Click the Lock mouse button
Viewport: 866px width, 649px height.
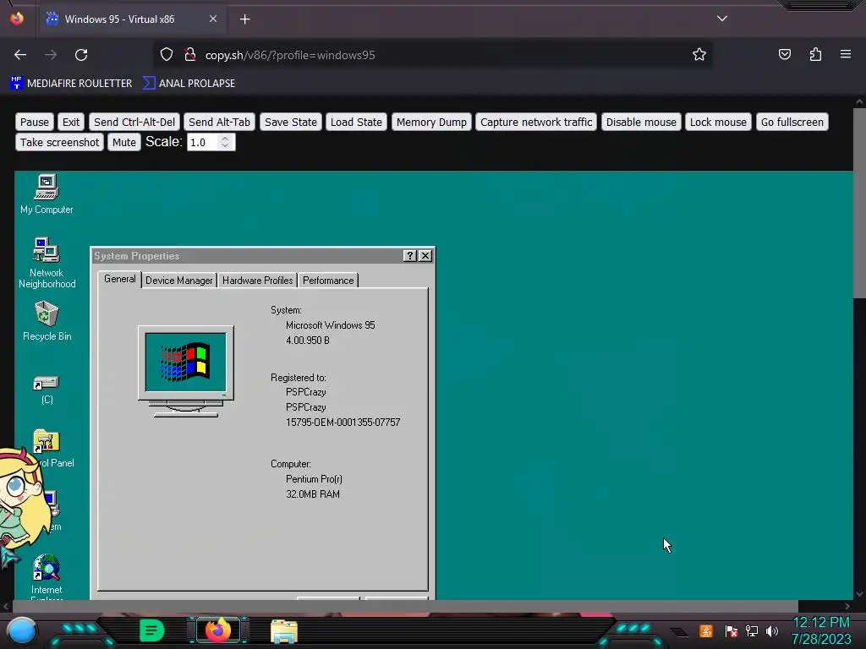pyautogui.click(x=718, y=122)
